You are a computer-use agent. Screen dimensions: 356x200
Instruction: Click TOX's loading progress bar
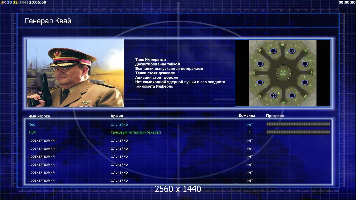(x=298, y=132)
